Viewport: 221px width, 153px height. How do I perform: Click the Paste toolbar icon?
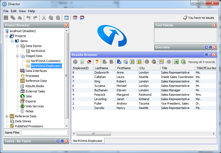[58, 18]
